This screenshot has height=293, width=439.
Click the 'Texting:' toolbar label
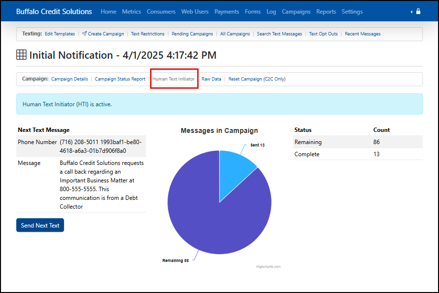pyautogui.click(x=32, y=33)
